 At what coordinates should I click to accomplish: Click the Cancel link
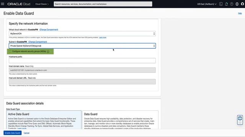26,133
